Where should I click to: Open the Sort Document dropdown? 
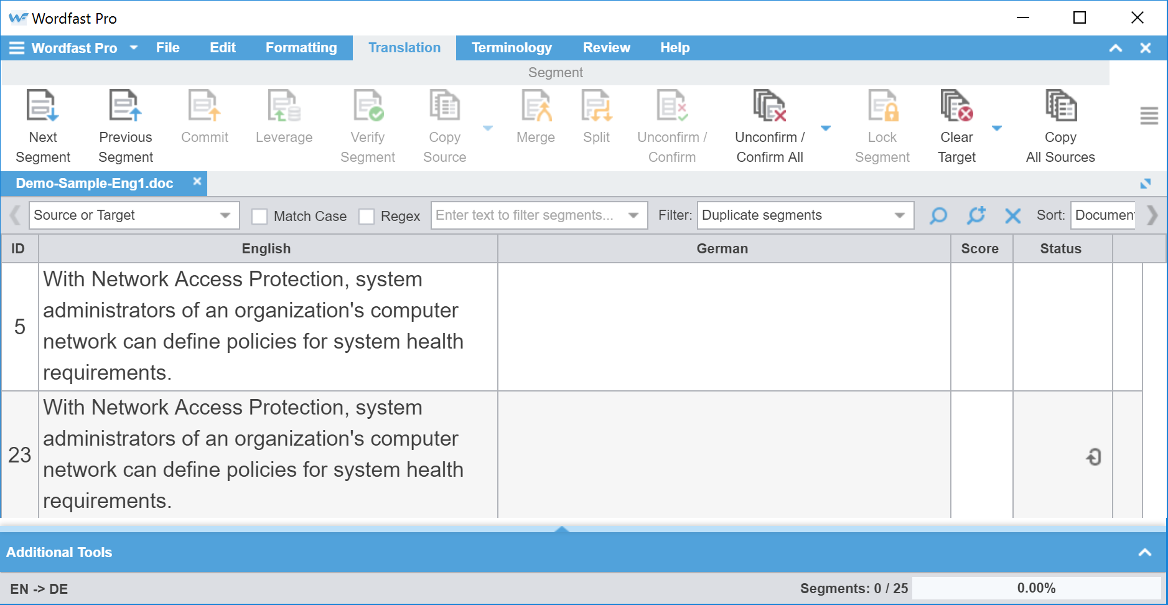[x=1103, y=215]
